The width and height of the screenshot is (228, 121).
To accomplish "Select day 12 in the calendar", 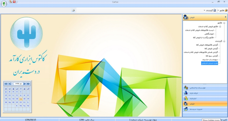I will (6, 95).
